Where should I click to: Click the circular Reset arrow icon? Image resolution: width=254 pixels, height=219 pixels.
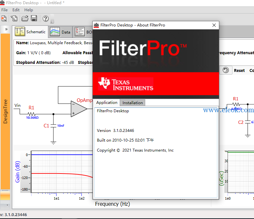[x=226, y=70]
